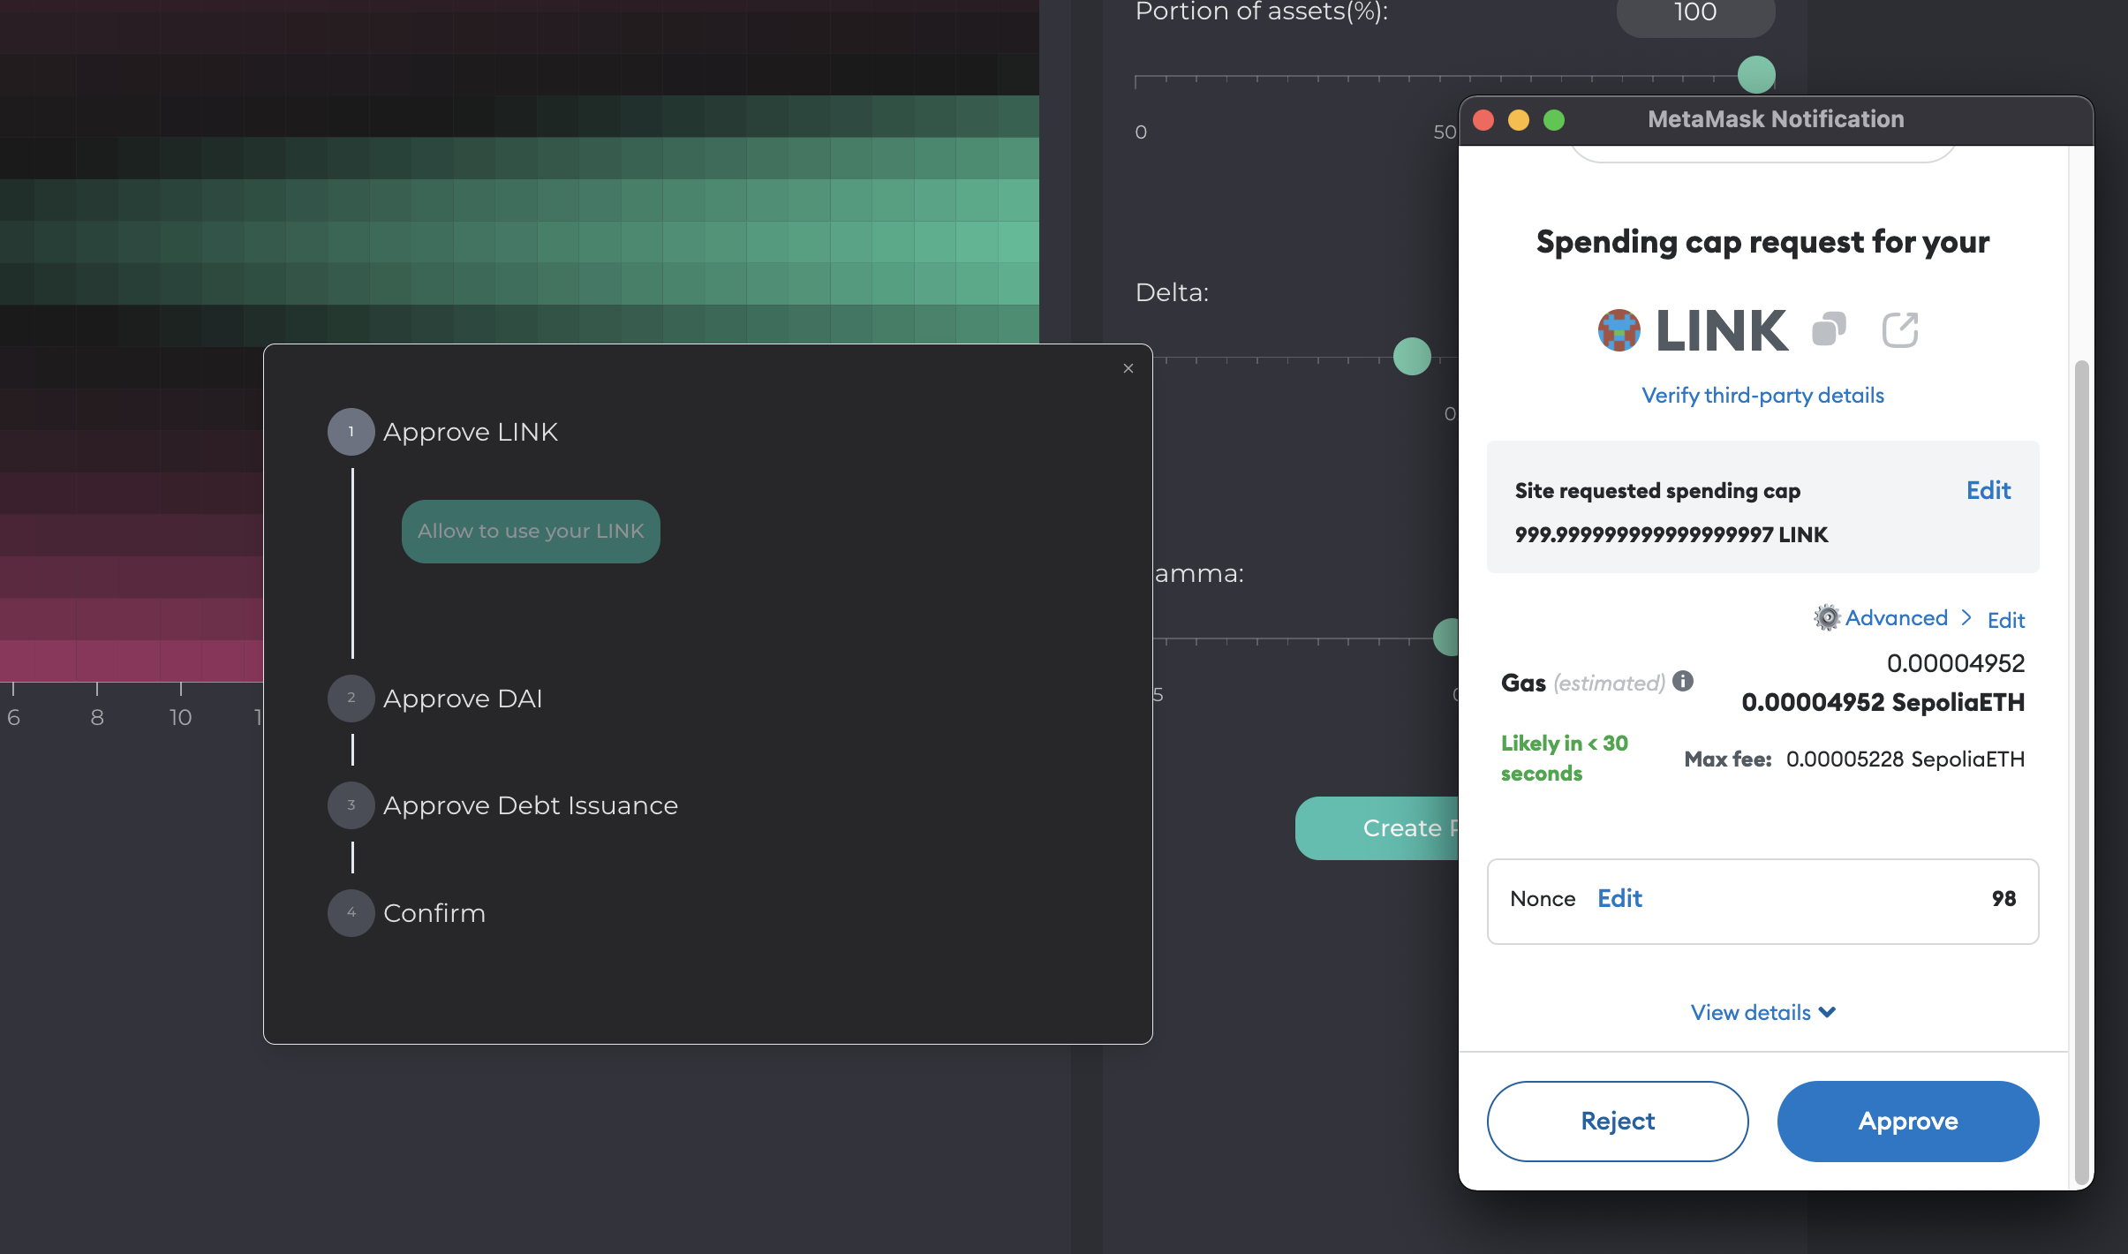Open Advanced gas options chevron
Viewport: 2128px width, 1254px height.
[x=1966, y=617]
